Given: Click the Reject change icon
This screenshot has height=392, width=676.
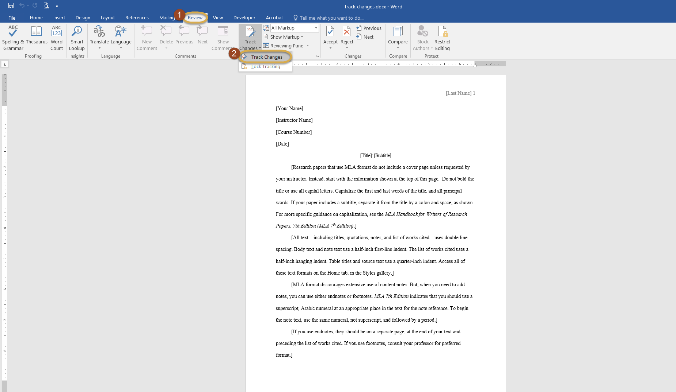Looking at the screenshot, I should point(346,32).
